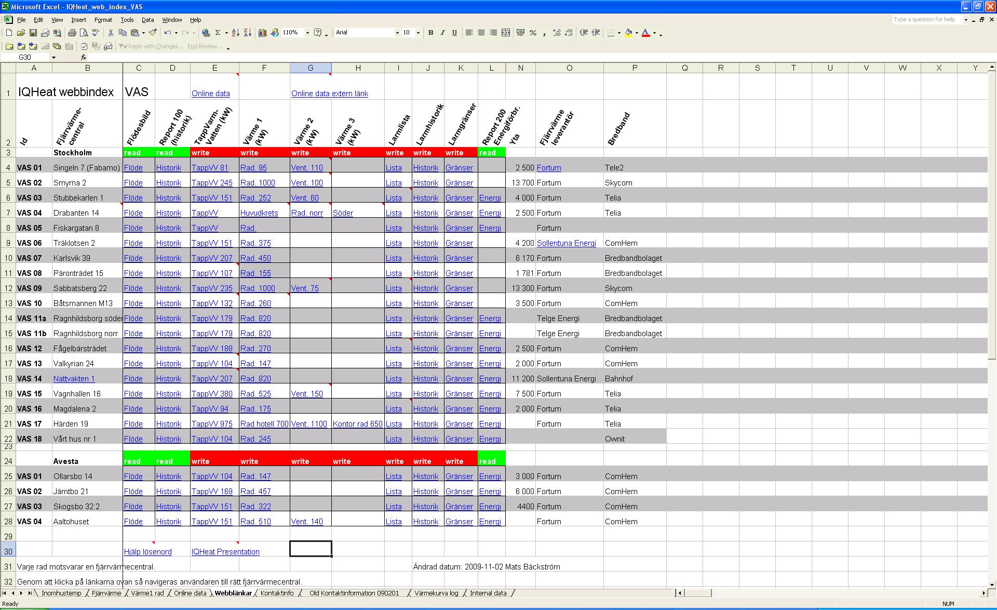Click the IQHeat Presentation link
The image size is (997, 610).
coord(225,552)
